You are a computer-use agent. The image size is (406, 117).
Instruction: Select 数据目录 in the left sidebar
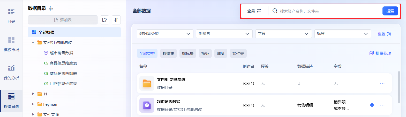11,101
